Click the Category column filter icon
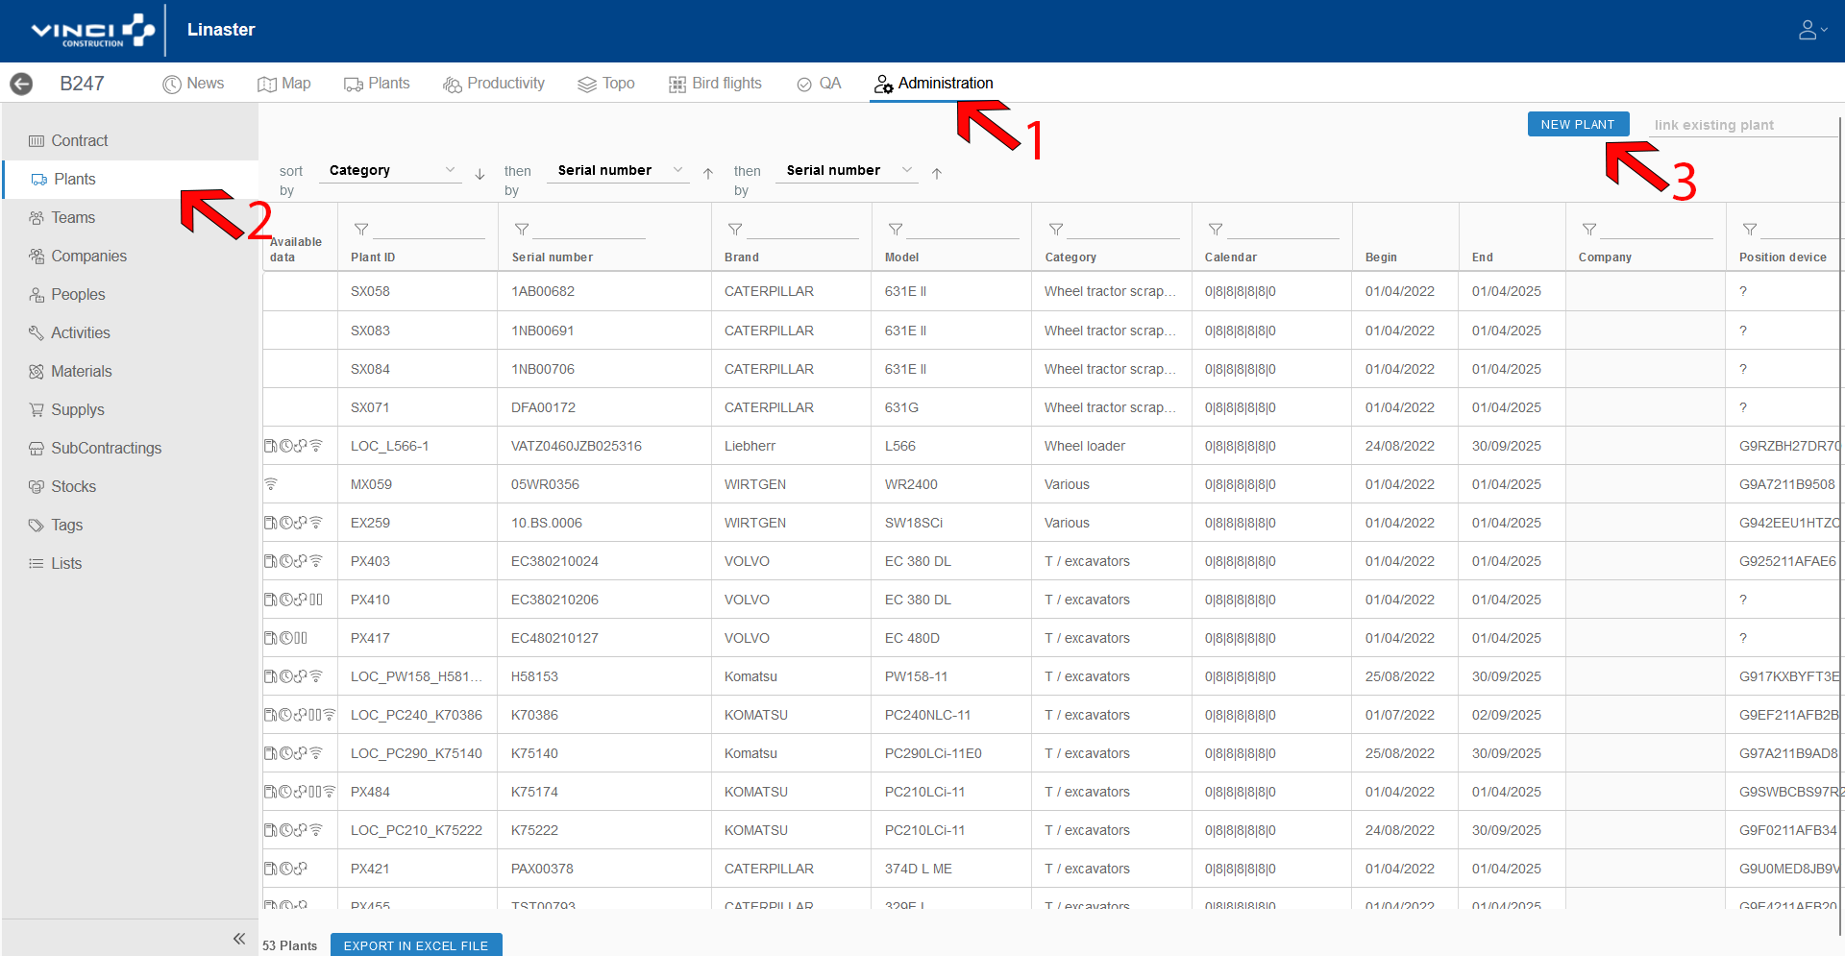Screen dimensions: 1845x956 1056,230
